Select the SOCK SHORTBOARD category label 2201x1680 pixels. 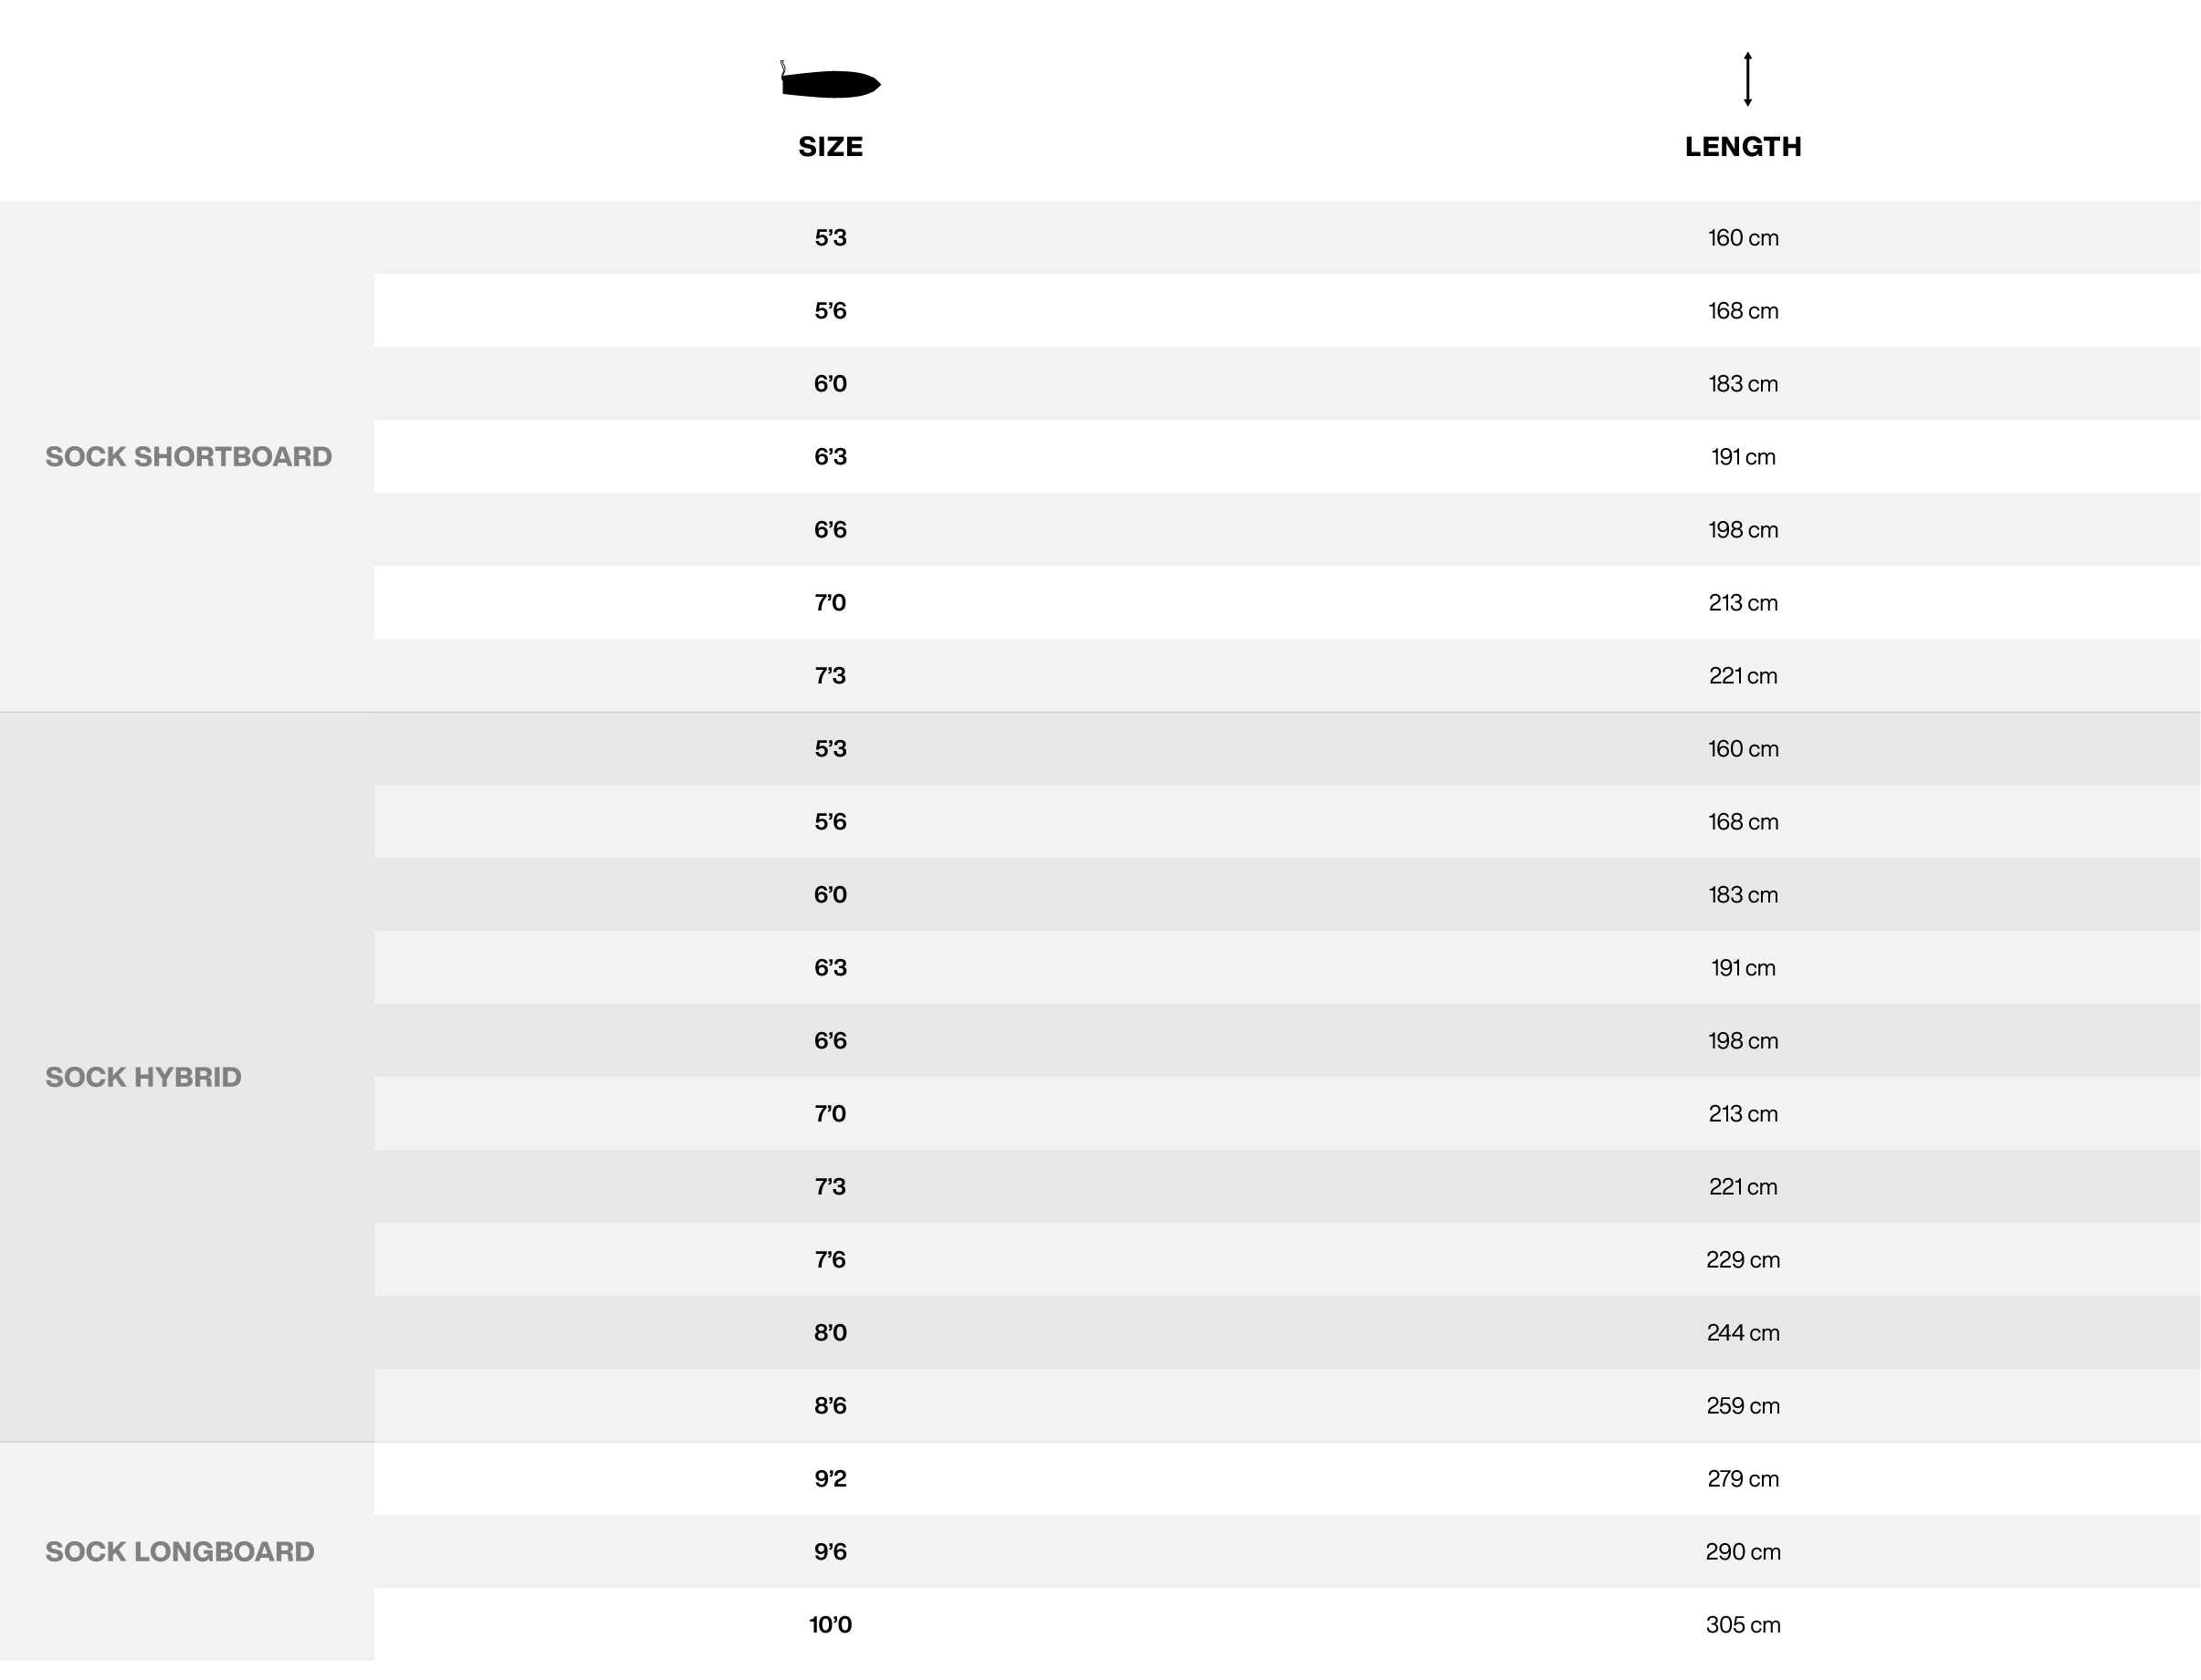pos(188,457)
